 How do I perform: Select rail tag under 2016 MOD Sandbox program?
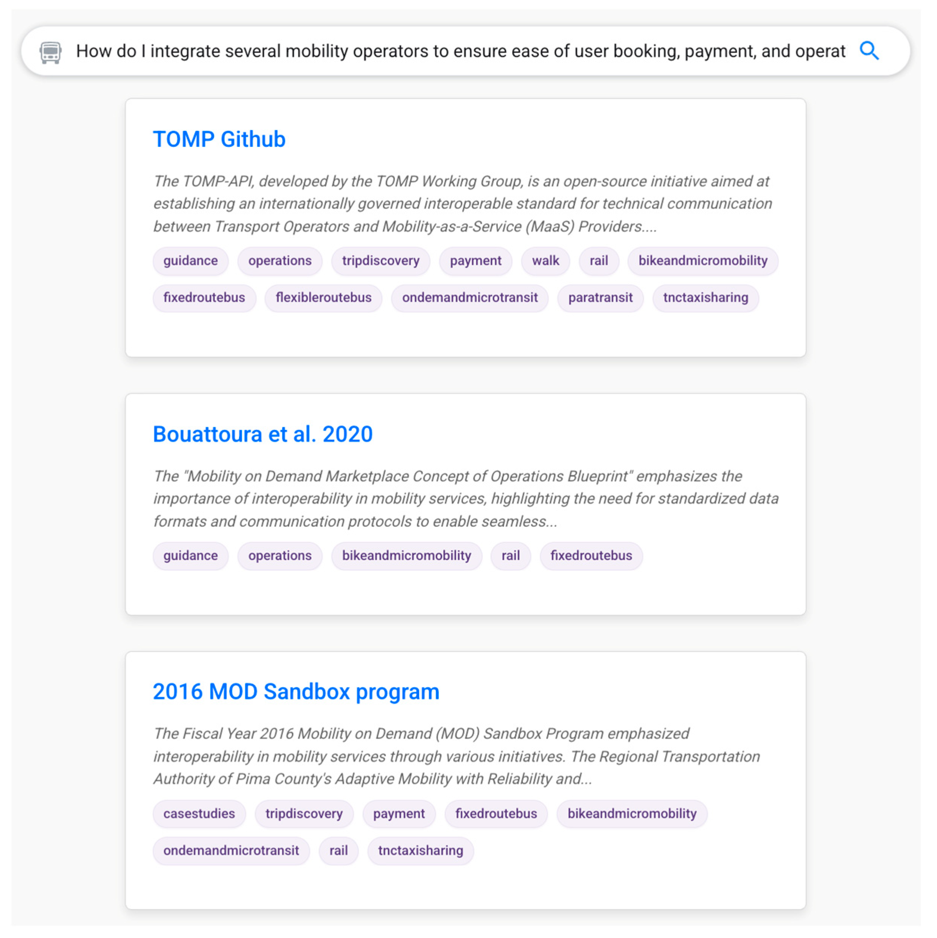tap(339, 850)
